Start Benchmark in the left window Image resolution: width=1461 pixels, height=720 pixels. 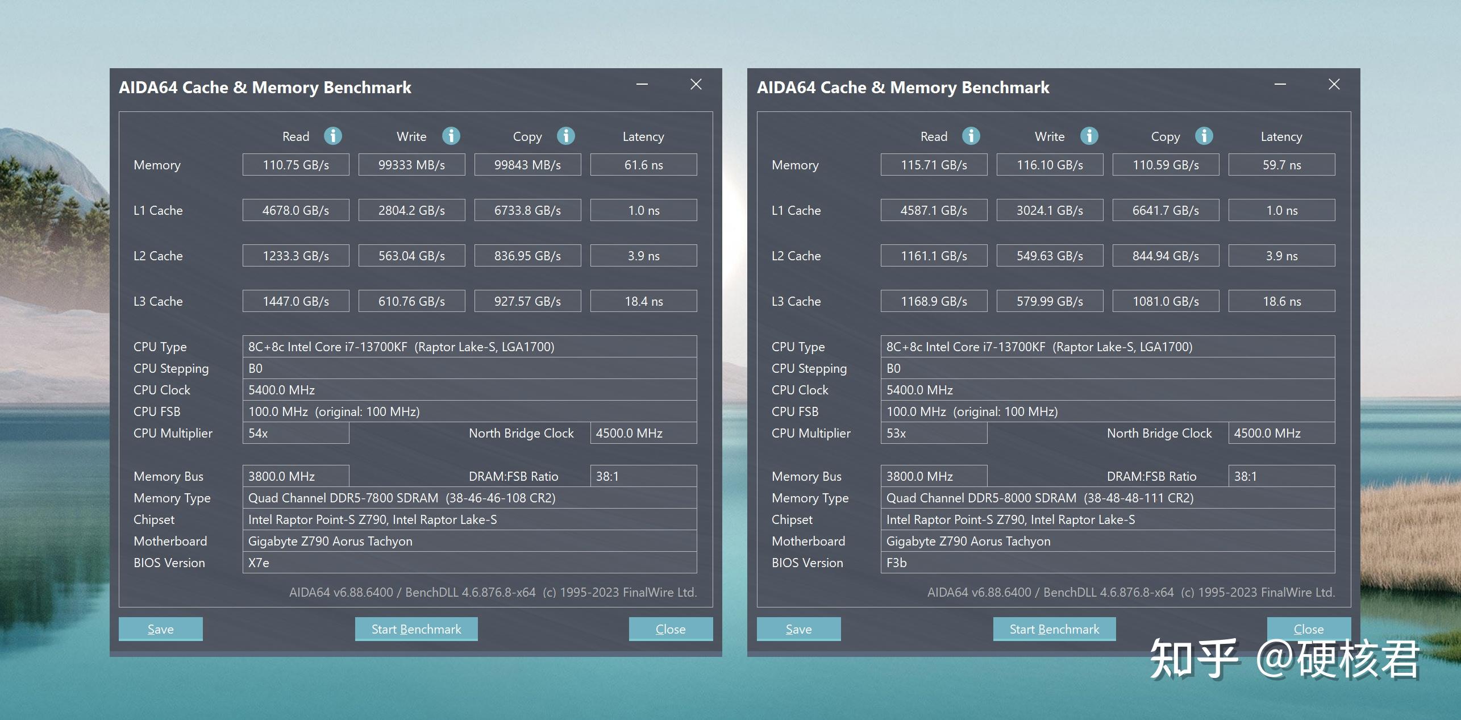(x=416, y=629)
